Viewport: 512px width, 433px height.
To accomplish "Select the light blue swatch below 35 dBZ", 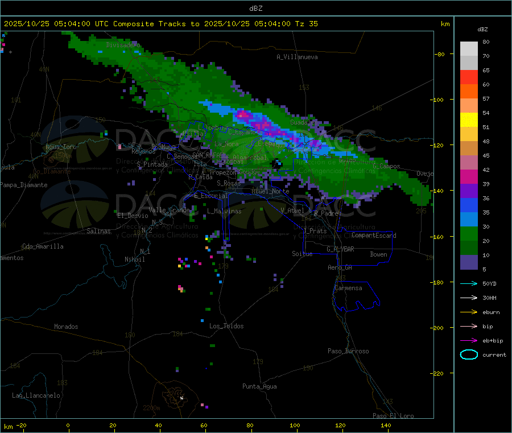I will click(469, 220).
